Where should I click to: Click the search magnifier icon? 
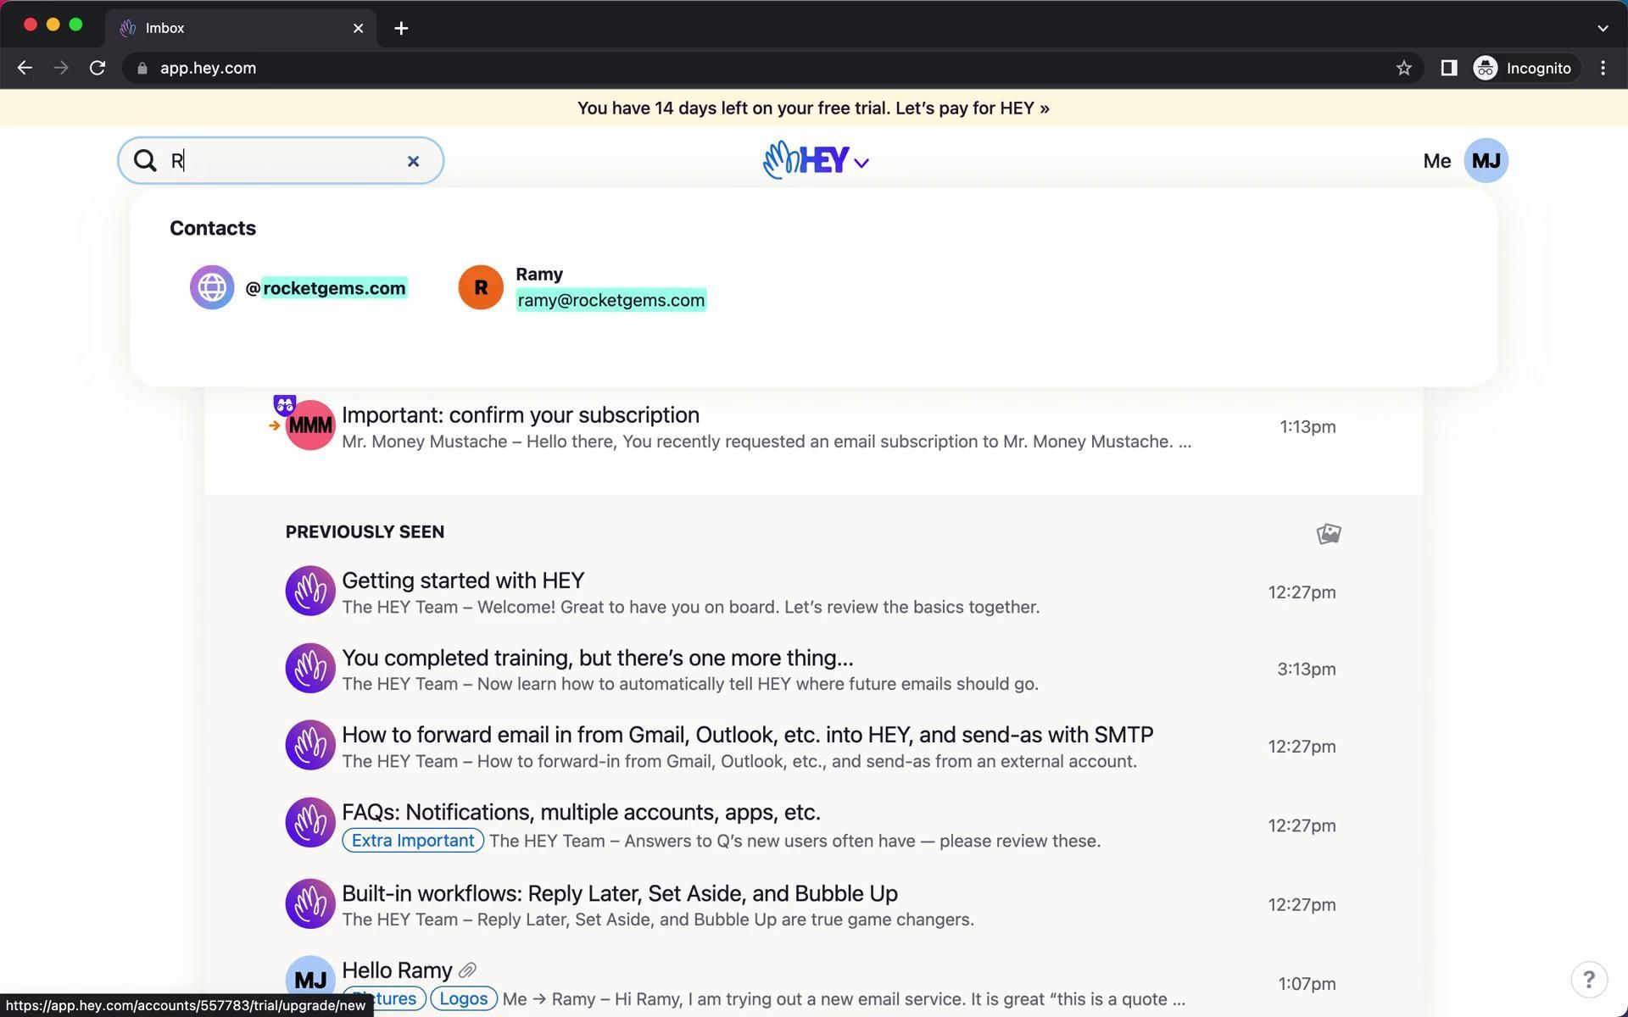pos(145,161)
